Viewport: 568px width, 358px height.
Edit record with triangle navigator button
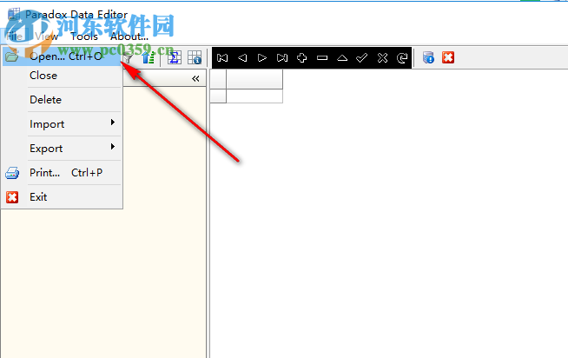click(342, 57)
